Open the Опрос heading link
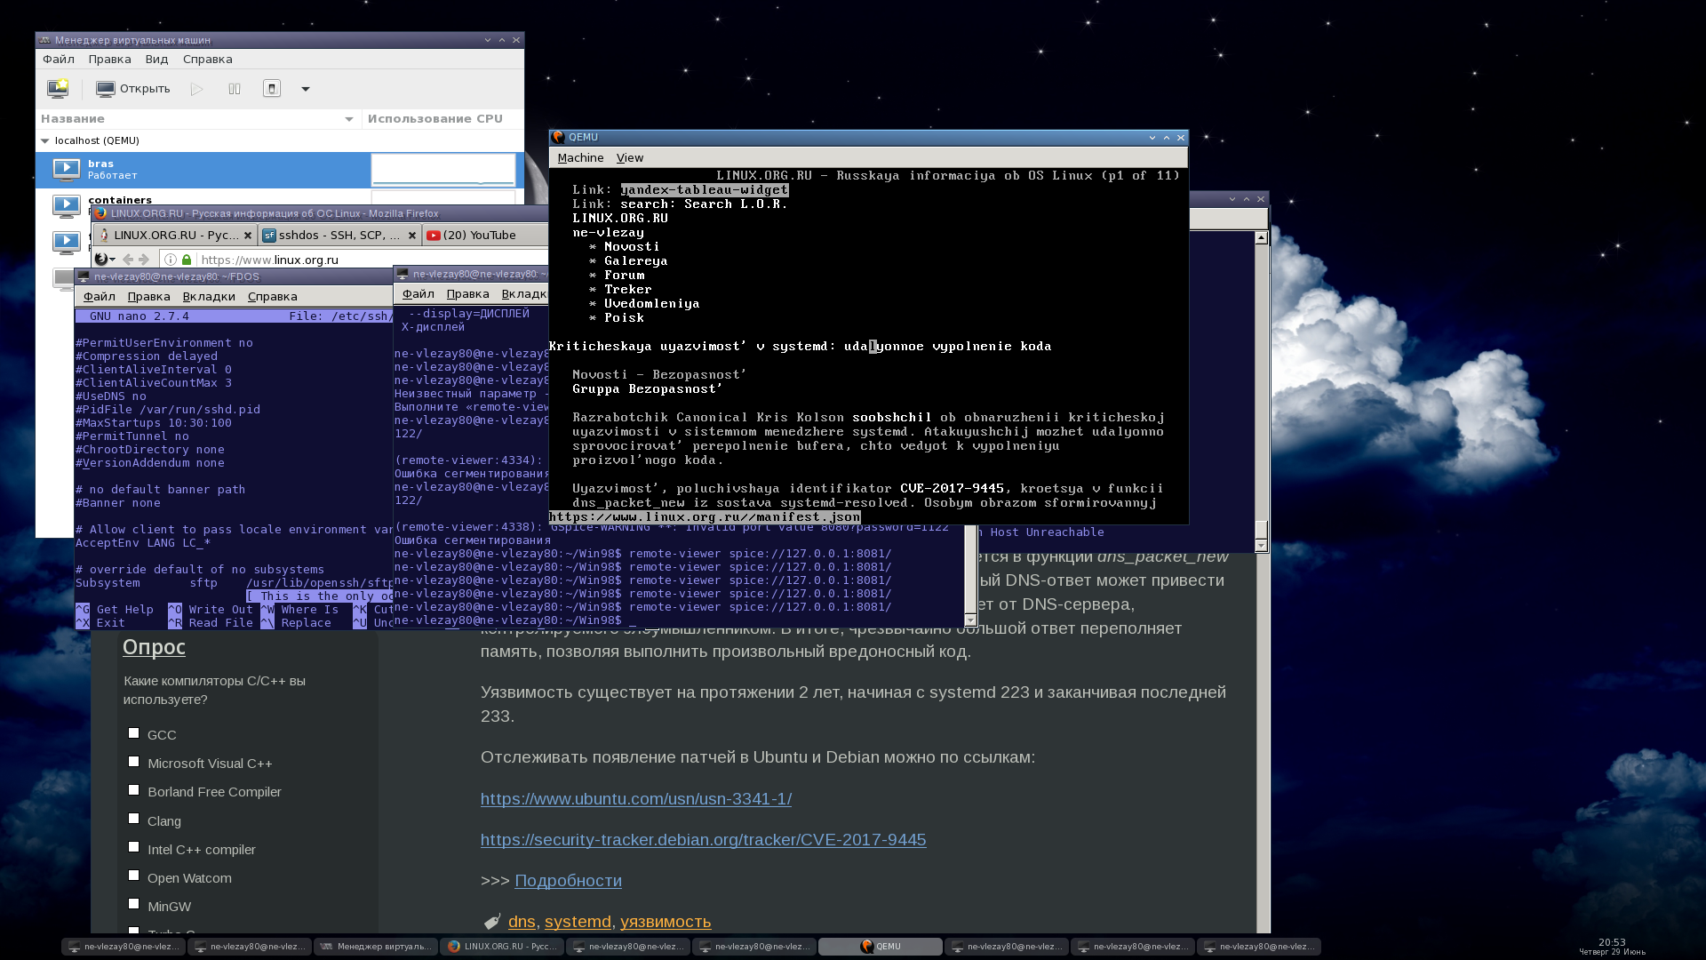The height and width of the screenshot is (960, 1706). [154, 647]
